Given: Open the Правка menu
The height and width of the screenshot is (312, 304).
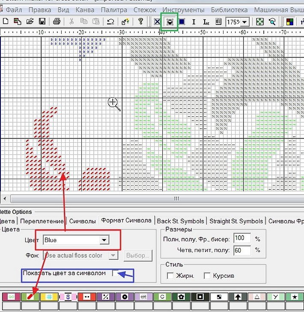Looking at the screenshot, I should pos(40,10).
